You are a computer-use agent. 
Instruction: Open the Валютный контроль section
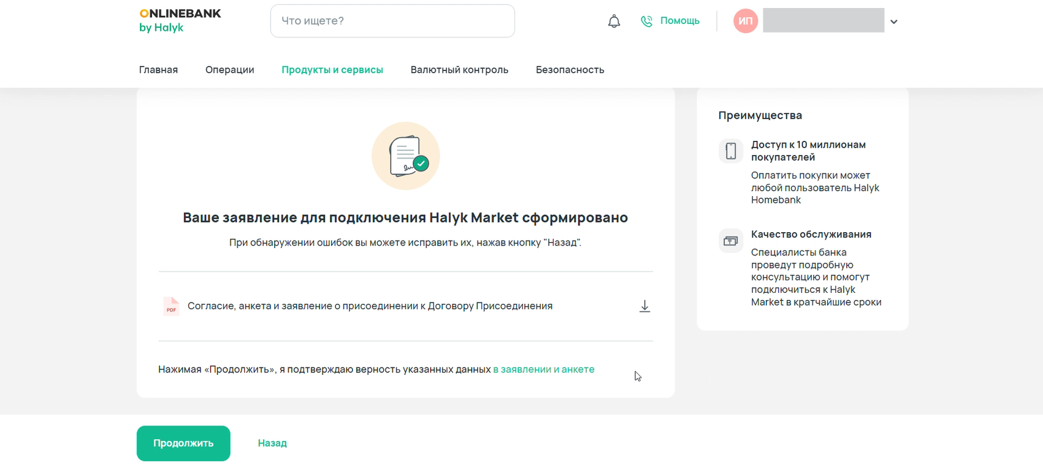pos(459,70)
